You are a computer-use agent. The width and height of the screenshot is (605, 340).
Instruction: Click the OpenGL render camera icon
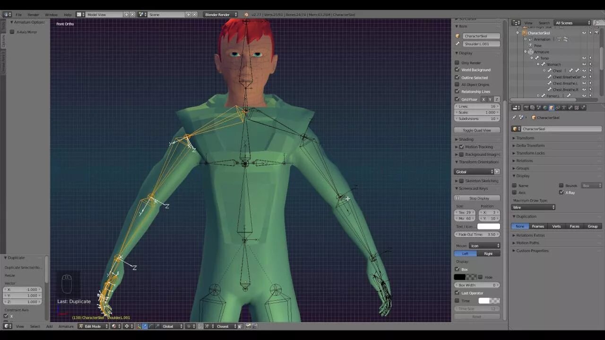point(248,326)
